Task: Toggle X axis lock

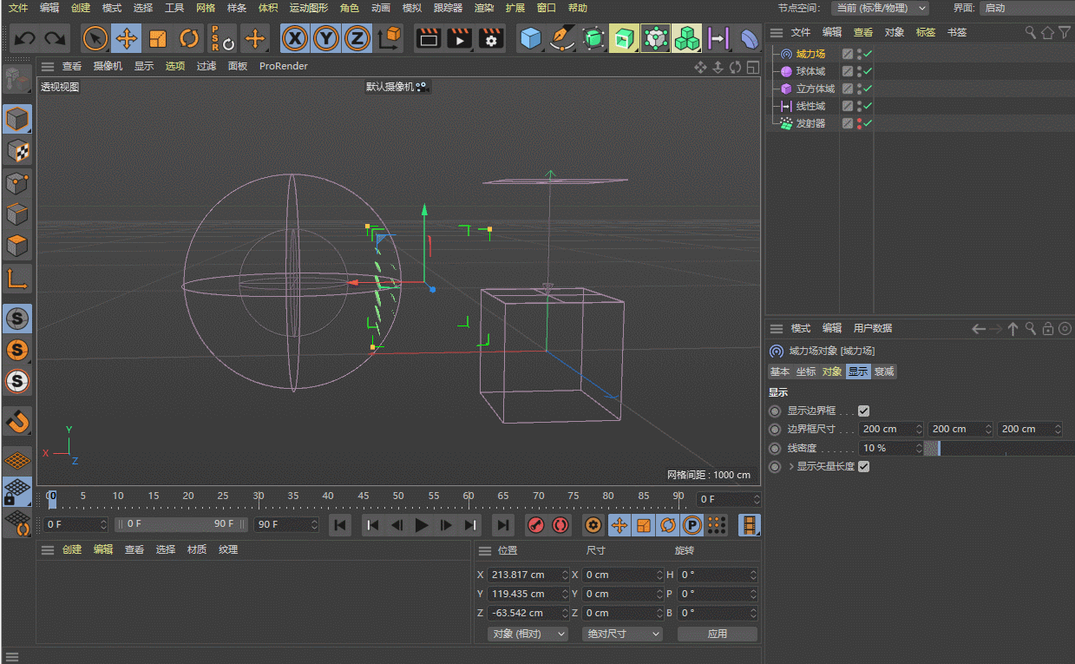Action: [x=295, y=39]
